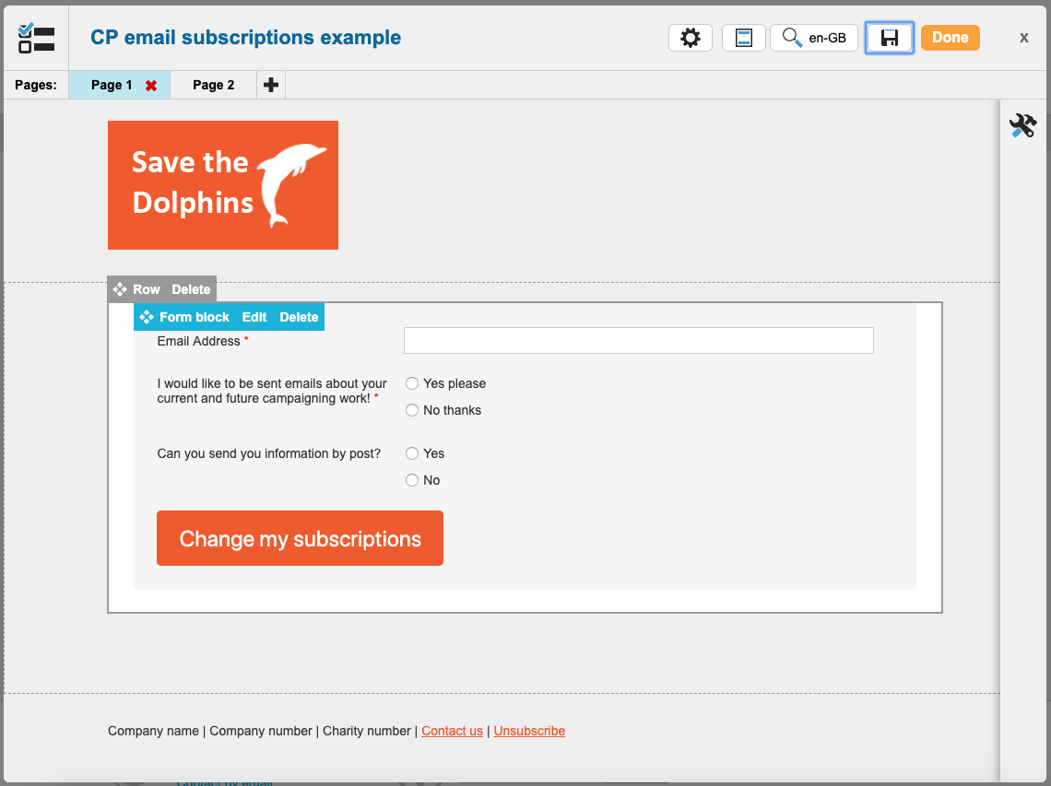Choose 'Yes' for information by post
1051x786 pixels.
pyautogui.click(x=412, y=453)
